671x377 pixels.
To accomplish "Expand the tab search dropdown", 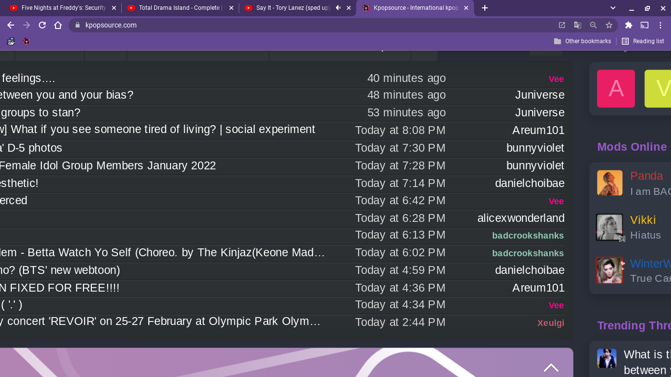I will [613, 8].
